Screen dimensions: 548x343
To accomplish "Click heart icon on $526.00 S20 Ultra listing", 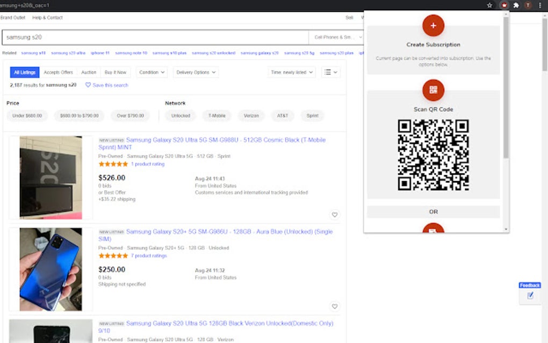I will 335,215.
